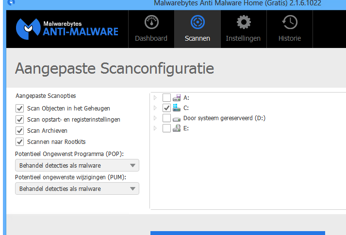Toggle Scan Objecten in het Geheugen checkbox

(20, 109)
